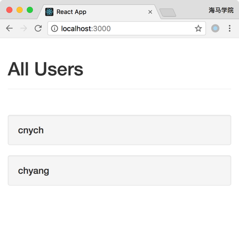
Task: View site information icon
Action: [54, 29]
